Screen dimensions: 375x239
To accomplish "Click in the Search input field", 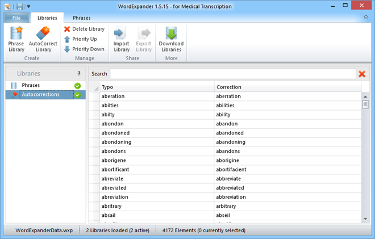I will (233, 74).
